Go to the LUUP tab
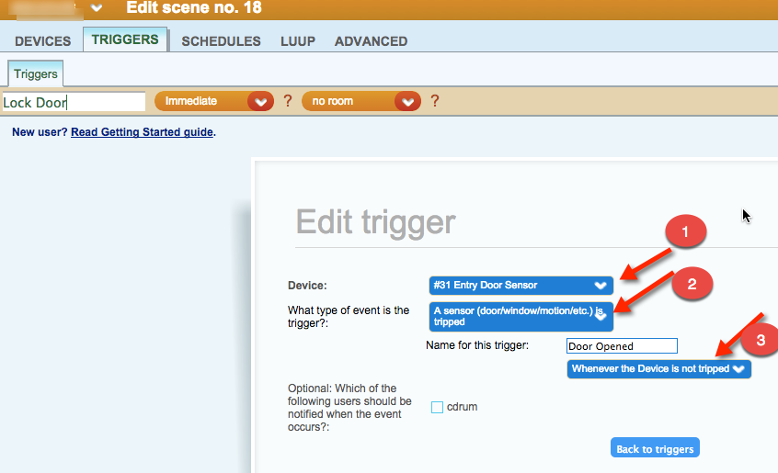The height and width of the screenshot is (473, 778). 298,41
